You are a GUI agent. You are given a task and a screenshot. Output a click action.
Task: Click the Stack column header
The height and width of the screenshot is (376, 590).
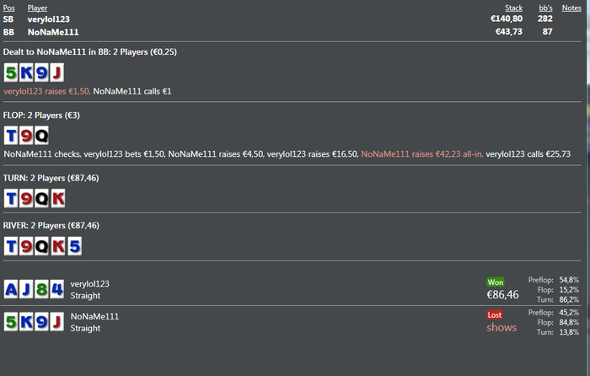pyautogui.click(x=513, y=8)
